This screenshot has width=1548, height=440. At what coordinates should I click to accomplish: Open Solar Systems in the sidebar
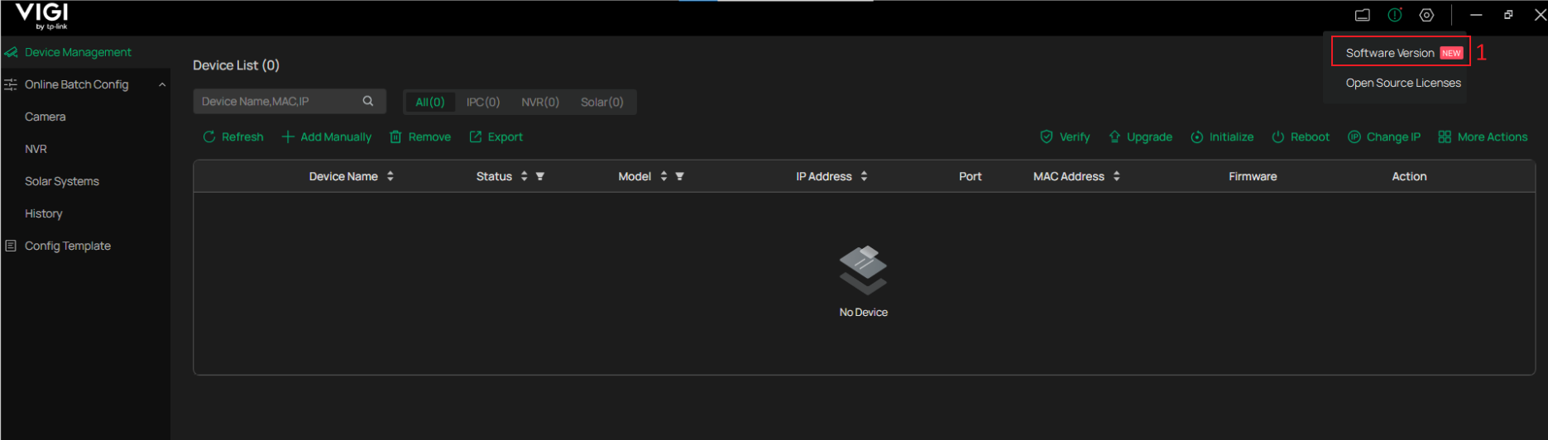[x=61, y=181]
